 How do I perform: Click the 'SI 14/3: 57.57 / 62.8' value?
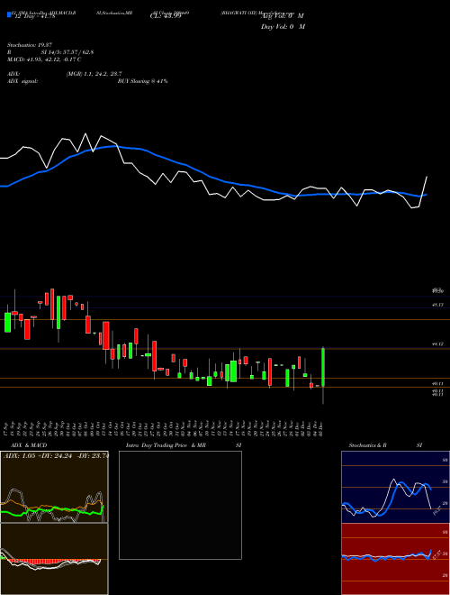[67, 52]
